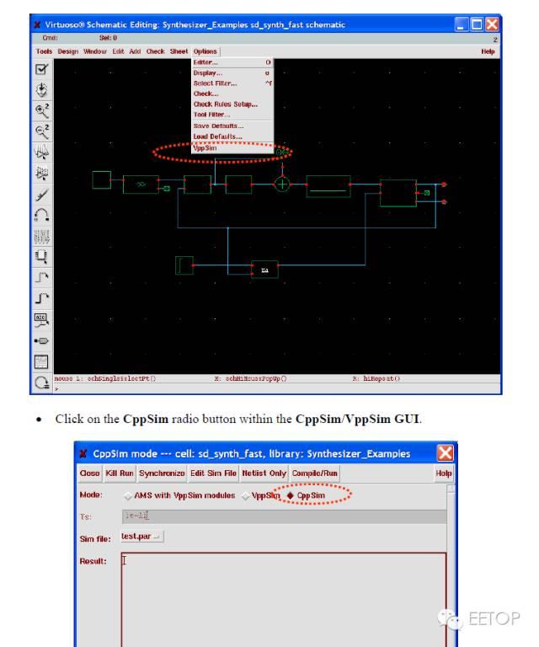Click Help button in CppSim window

[443, 473]
